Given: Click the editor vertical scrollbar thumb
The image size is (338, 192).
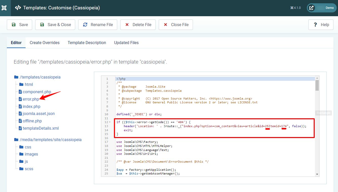Looking at the screenshot, I should (317, 85).
